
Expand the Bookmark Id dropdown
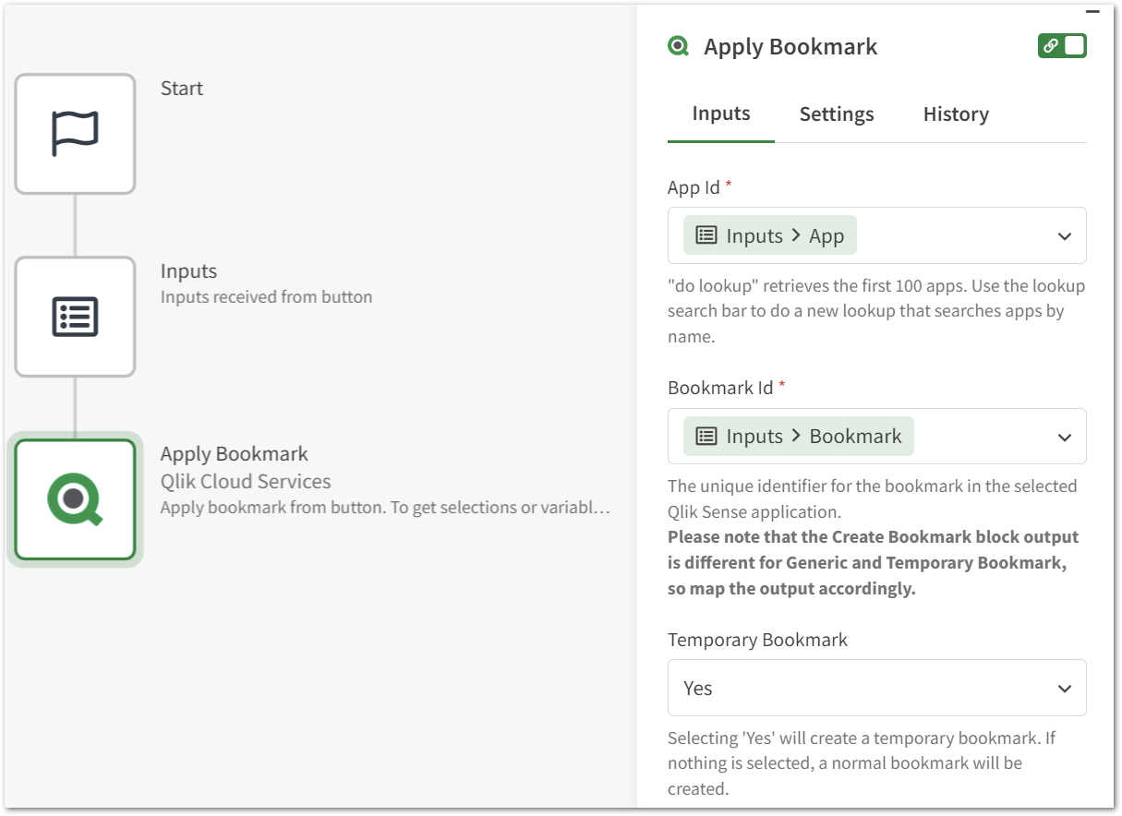point(1064,436)
